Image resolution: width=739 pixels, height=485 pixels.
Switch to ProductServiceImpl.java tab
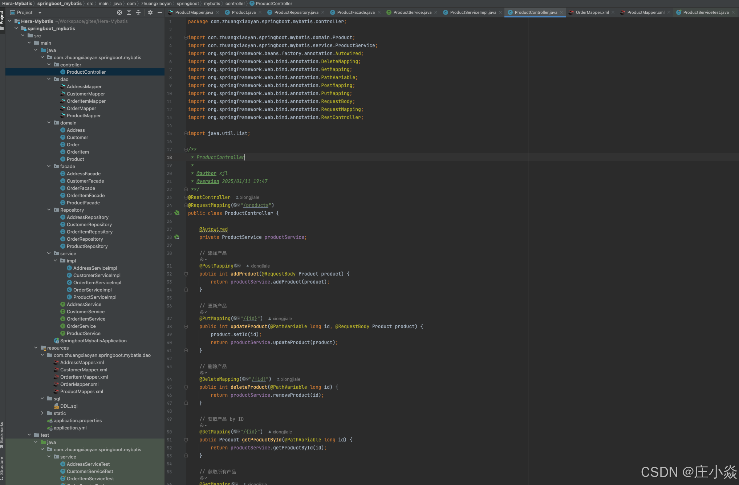click(473, 12)
